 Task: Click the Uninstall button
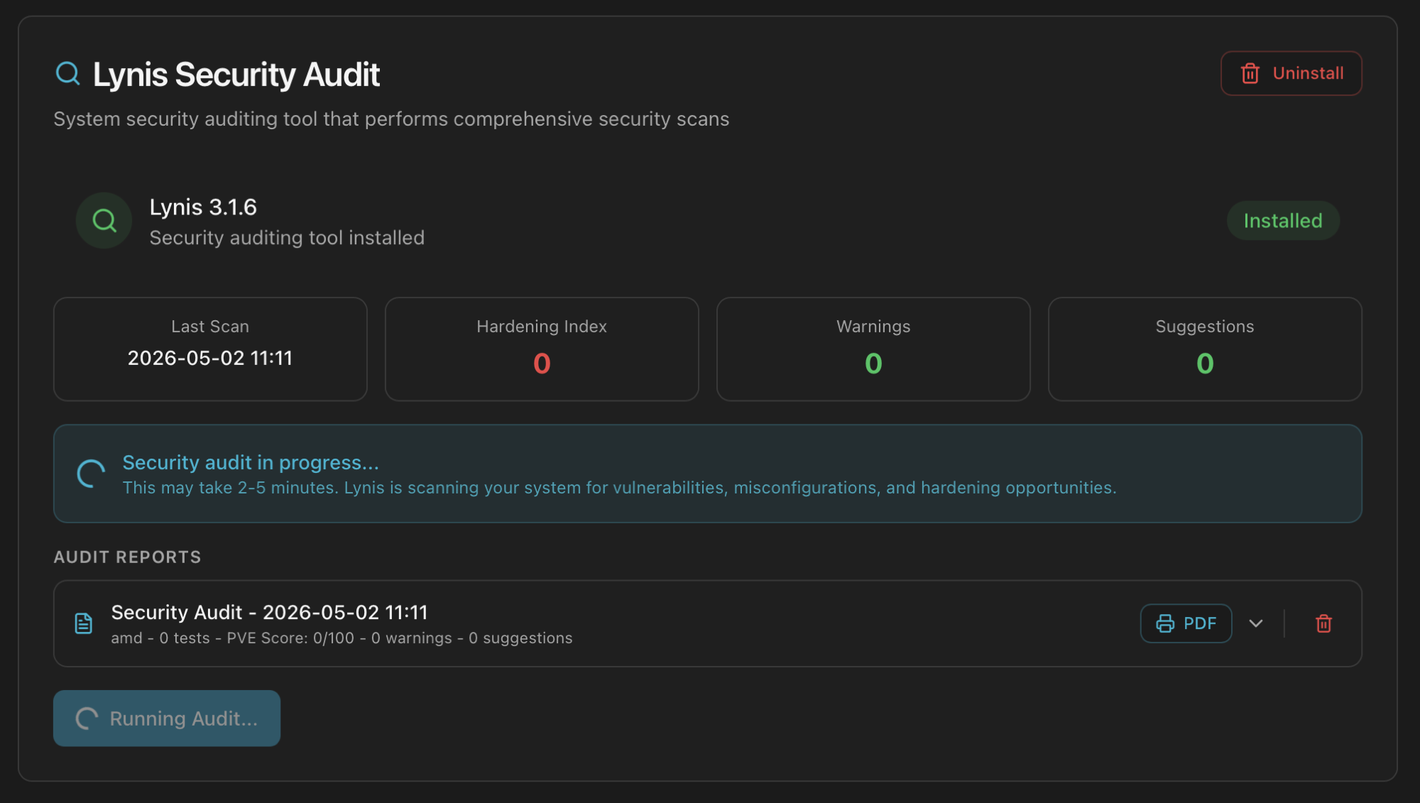(1291, 73)
